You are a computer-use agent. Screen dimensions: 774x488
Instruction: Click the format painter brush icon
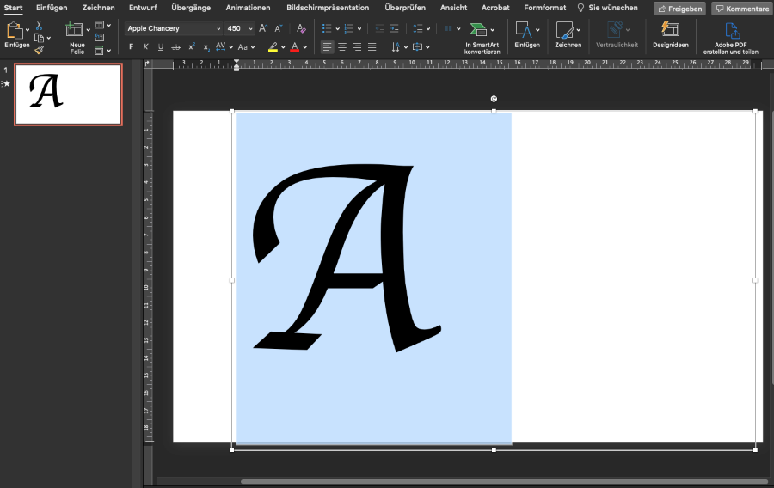39,50
